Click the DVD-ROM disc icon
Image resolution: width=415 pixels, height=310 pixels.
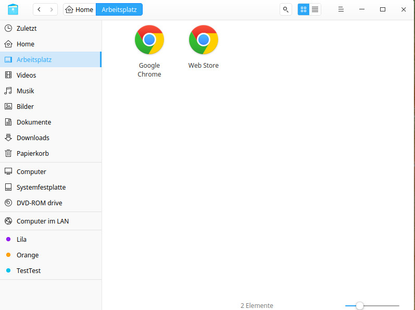tap(8, 203)
